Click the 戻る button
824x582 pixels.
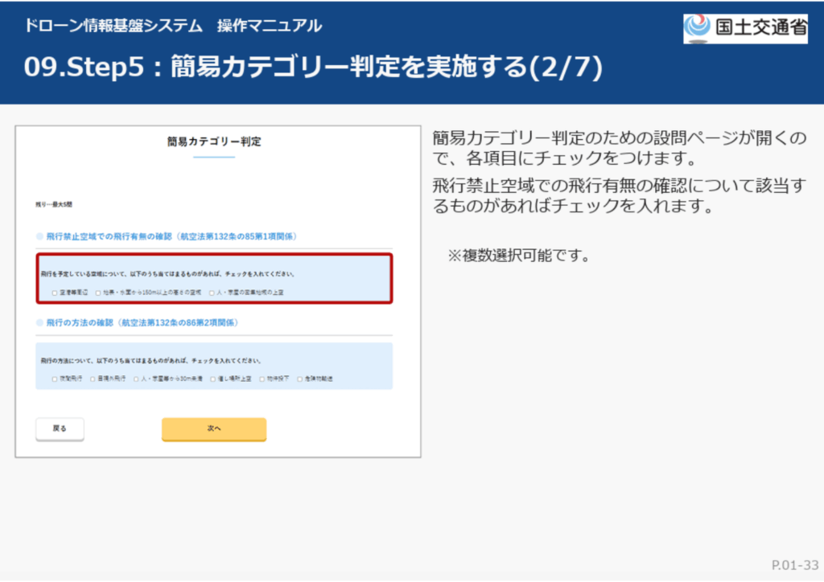[x=60, y=429]
